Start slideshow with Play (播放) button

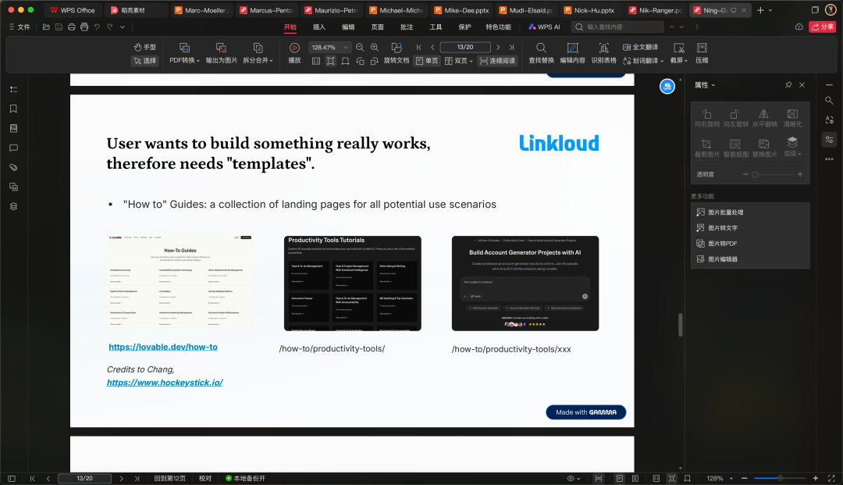(x=294, y=53)
